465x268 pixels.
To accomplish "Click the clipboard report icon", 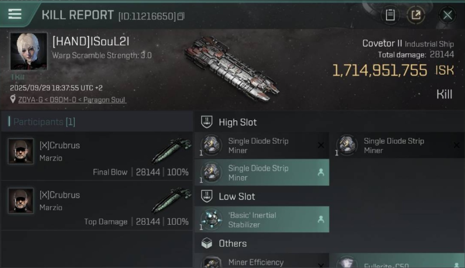I will (390, 15).
